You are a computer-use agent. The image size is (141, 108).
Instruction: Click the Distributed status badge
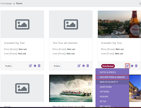pyautogui.click(x=108, y=66)
